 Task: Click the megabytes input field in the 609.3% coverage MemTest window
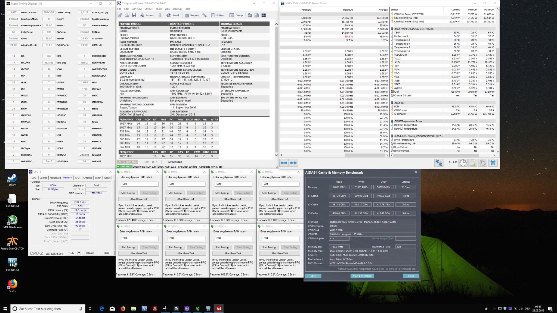233,238
